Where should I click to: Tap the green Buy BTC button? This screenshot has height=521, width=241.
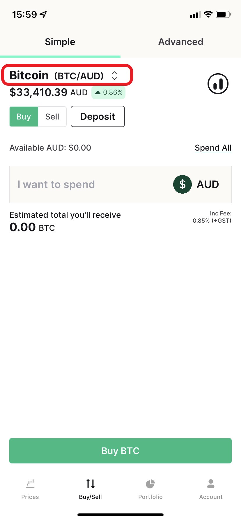tap(120, 451)
